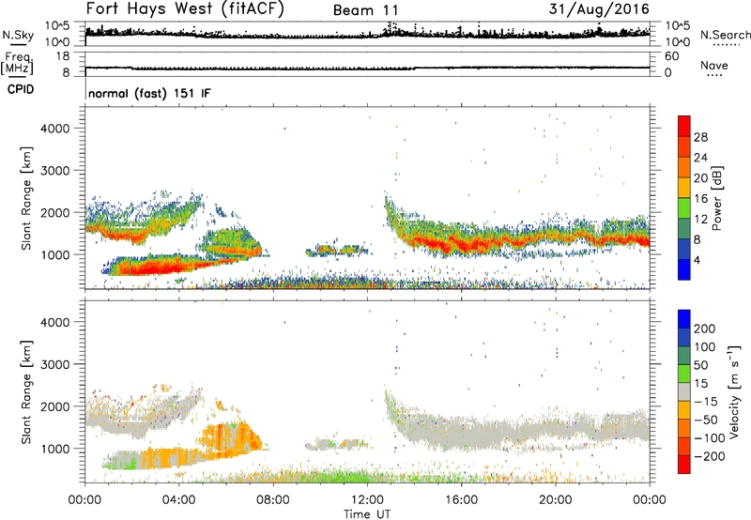Click the 'Nave' legend label
The image size is (751, 520).
pos(714,65)
